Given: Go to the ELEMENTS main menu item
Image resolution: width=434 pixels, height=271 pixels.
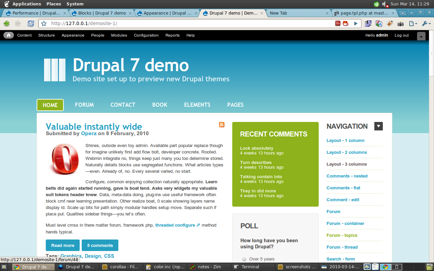Looking at the screenshot, I should tap(197, 105).
